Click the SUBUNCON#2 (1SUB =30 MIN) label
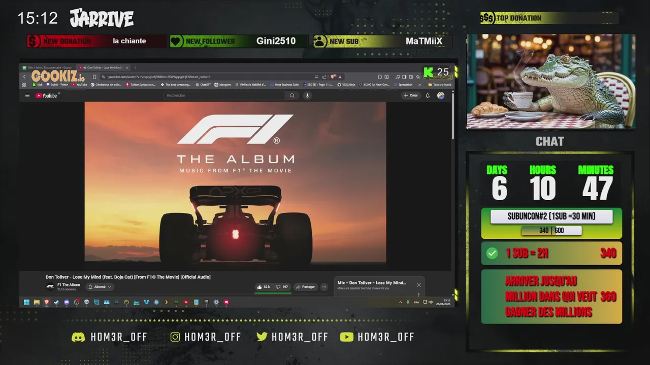This screenshot has height=365, width=650. [x=551, y=216]
